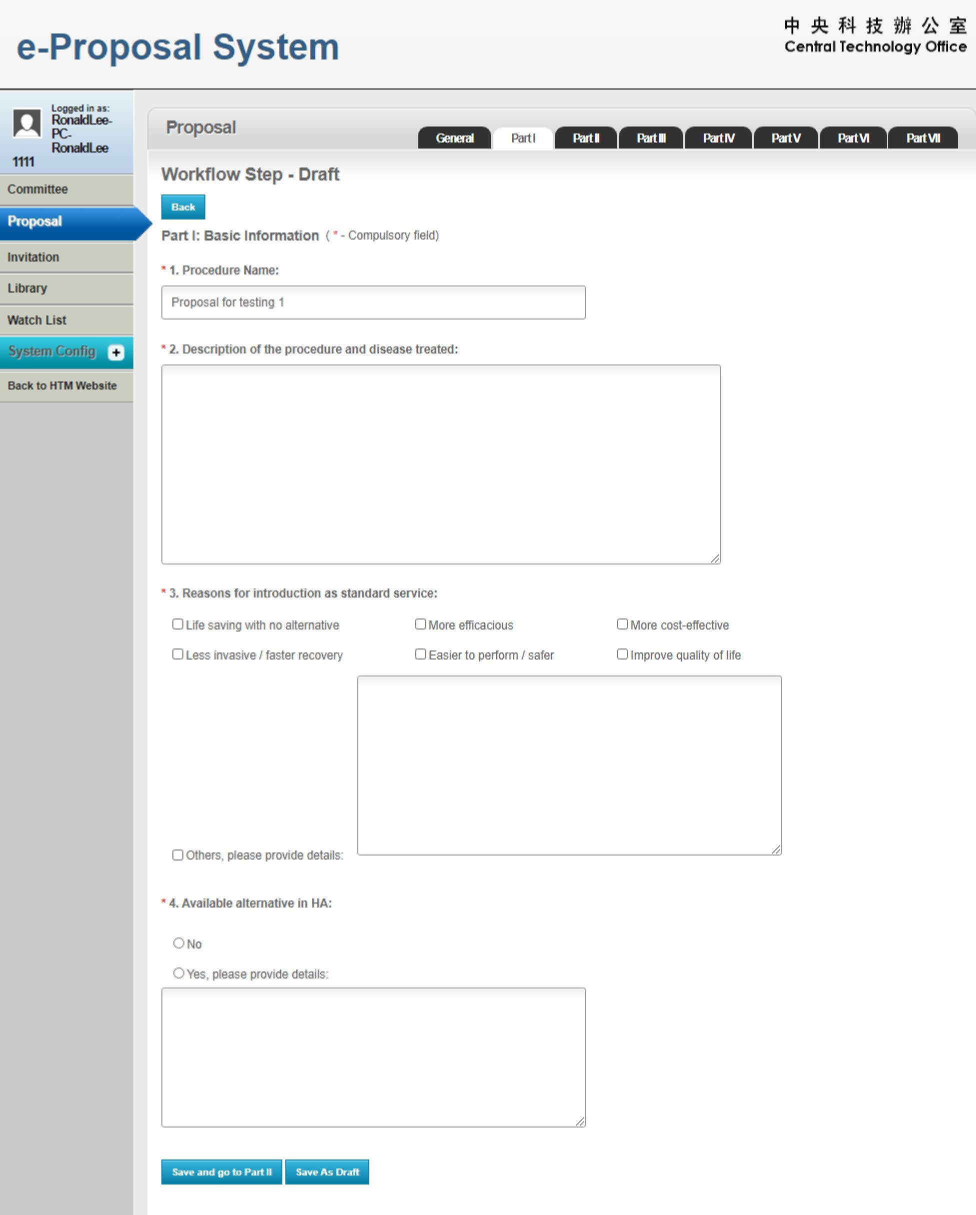Select the No radio button

[x=179, y=943]
